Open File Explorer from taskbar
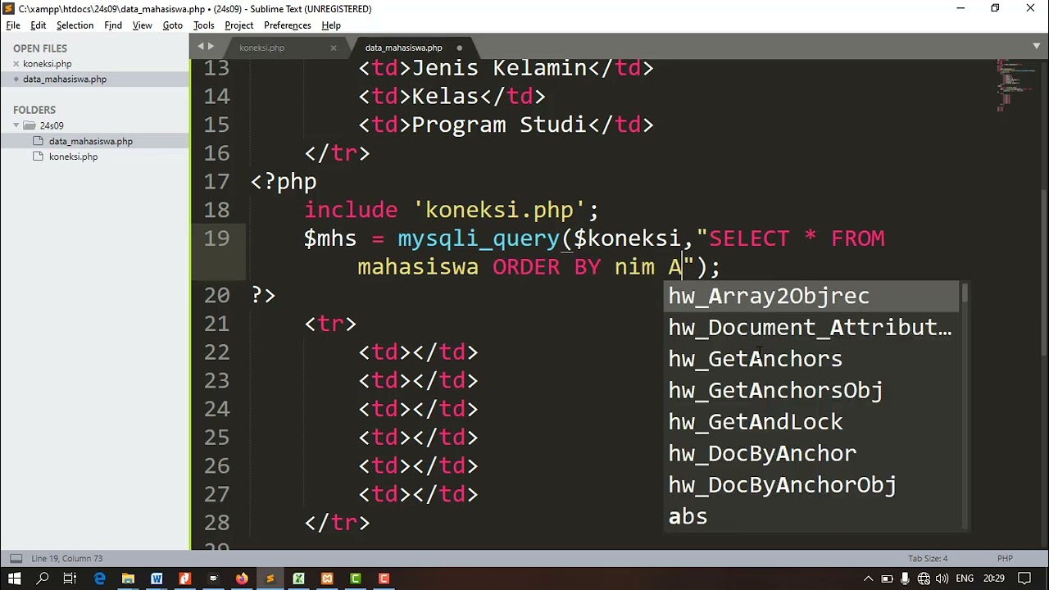This screenshot has height=590, width=1049. click(x=128, y=579)
